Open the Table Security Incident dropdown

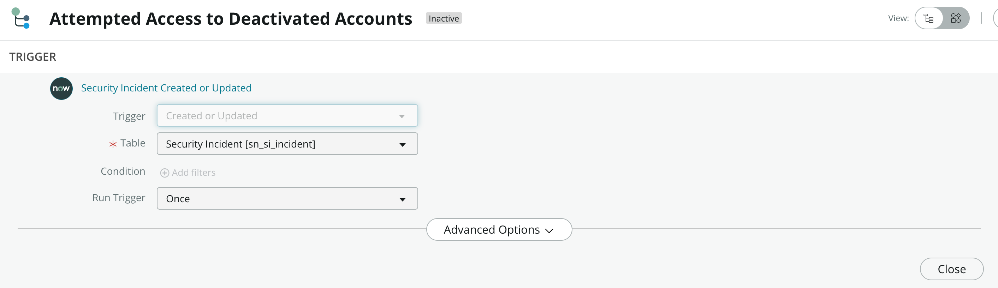coord(287,144)
